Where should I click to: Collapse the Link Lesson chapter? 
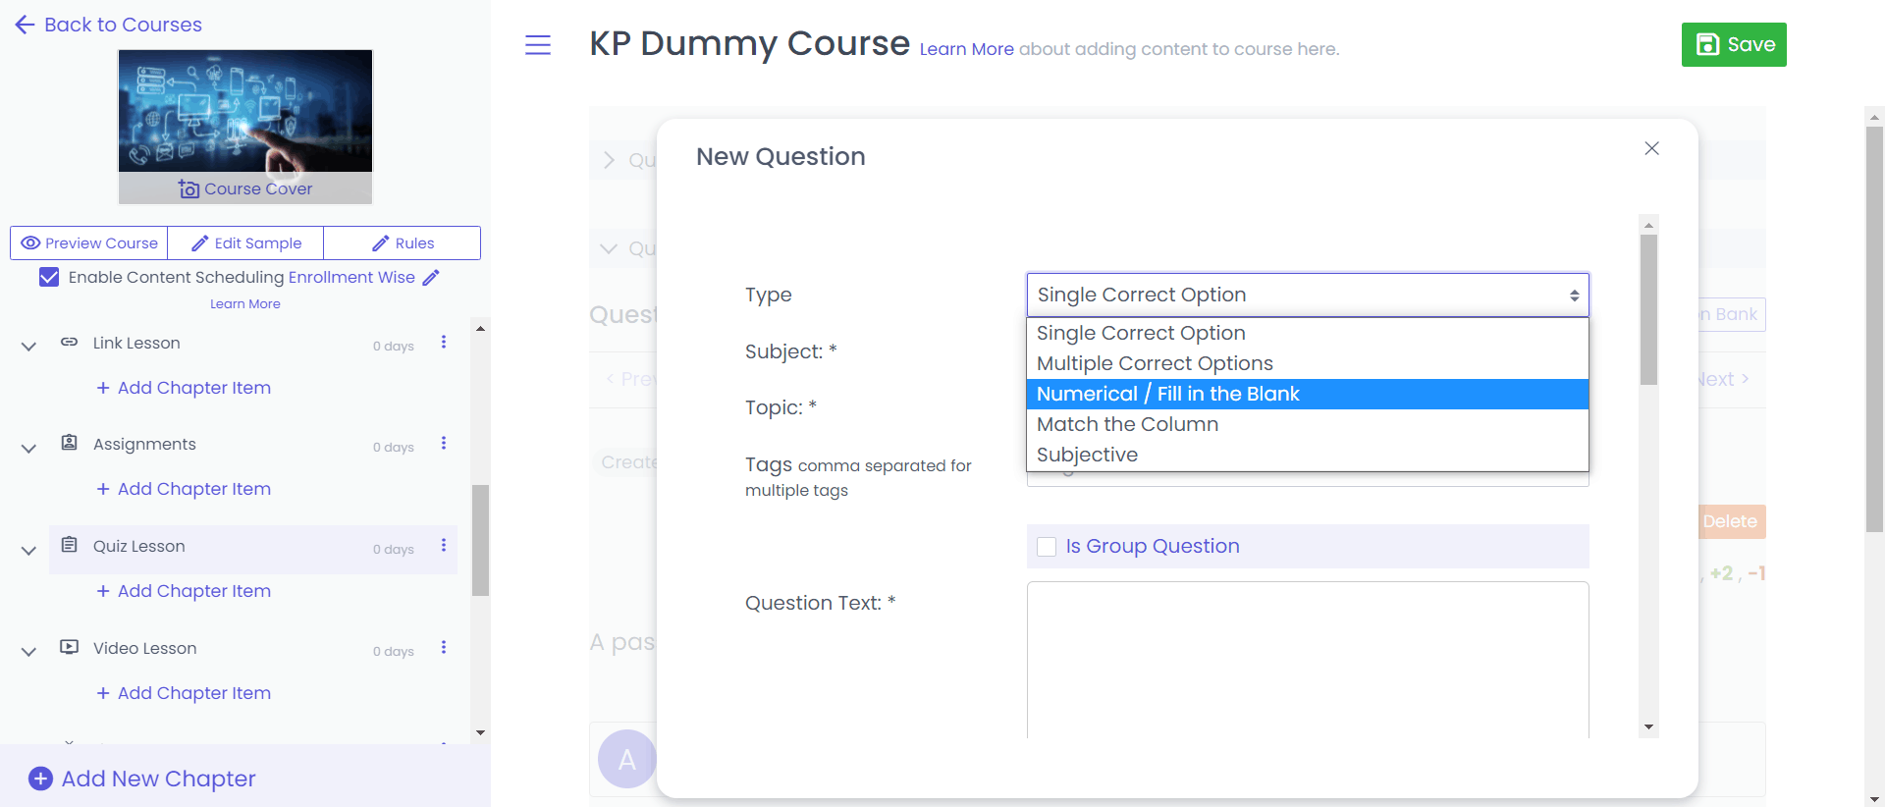[x=28, y=346]
